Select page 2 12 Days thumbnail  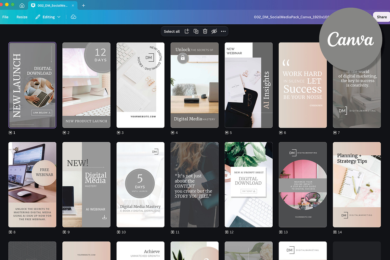(86, 85)
